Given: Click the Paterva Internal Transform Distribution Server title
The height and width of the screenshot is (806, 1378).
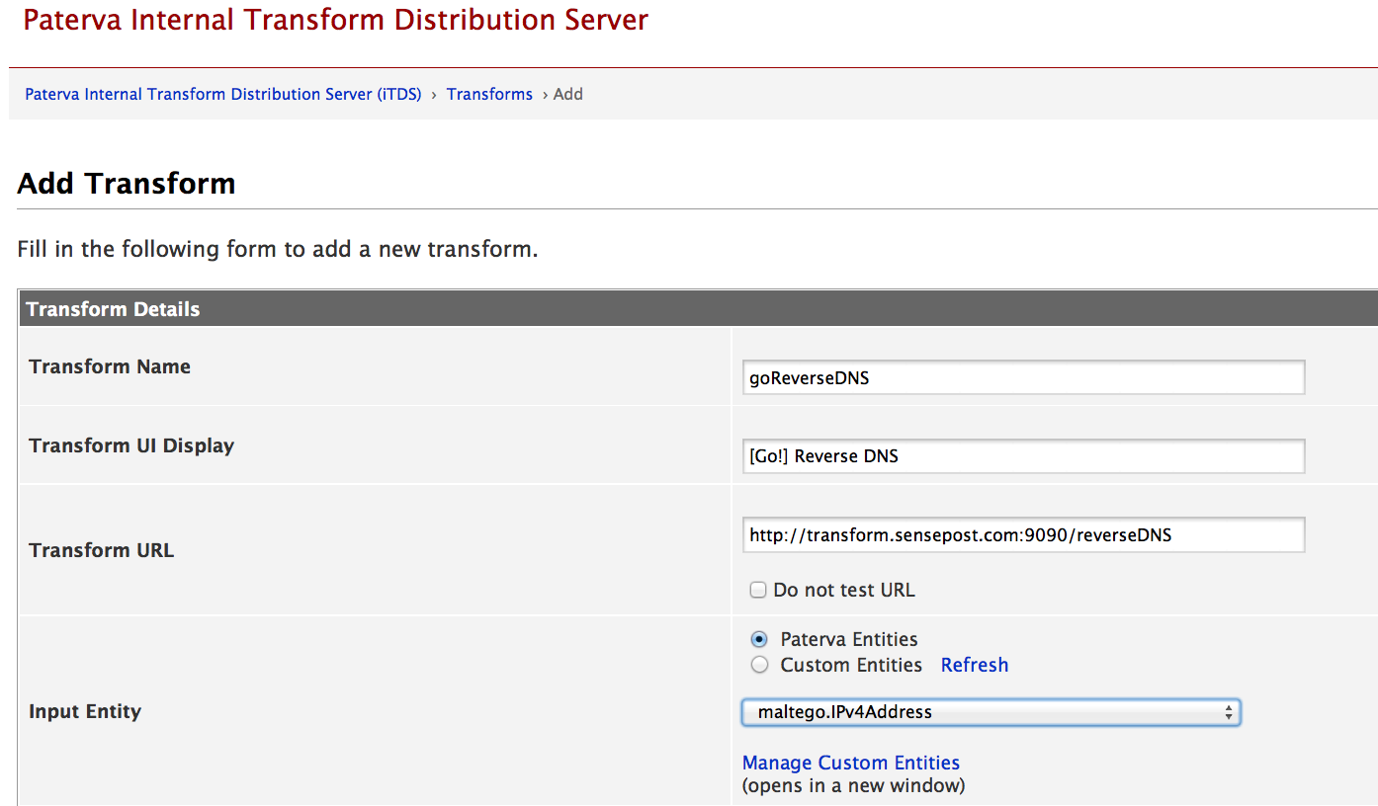Looking at the screenshot, I should [336, 19].
